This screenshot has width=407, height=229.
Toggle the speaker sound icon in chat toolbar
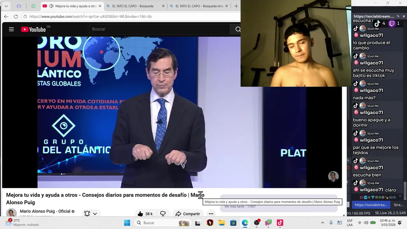pos(395,198)
